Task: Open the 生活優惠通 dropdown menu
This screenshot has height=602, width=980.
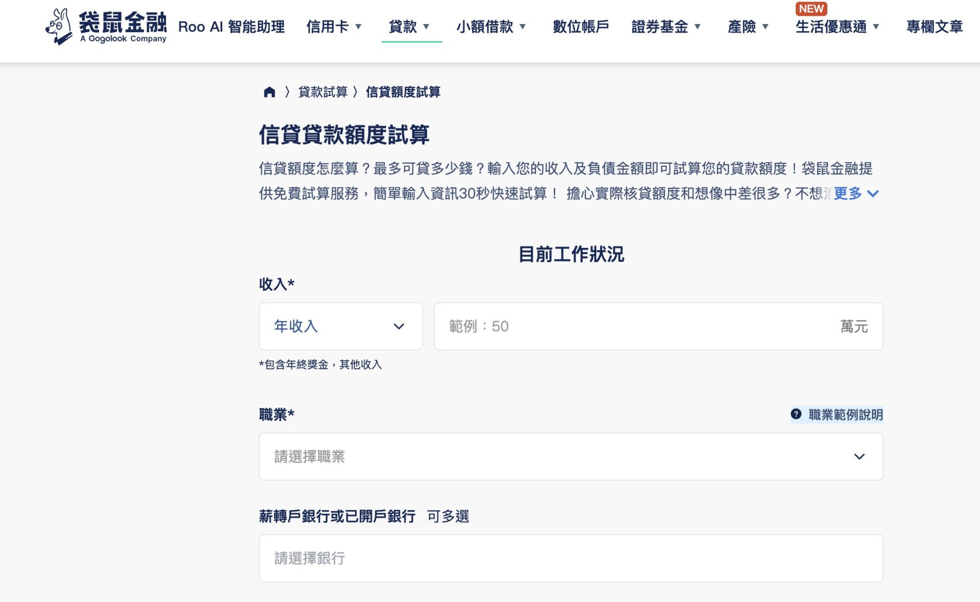Action: coord(836,28)
